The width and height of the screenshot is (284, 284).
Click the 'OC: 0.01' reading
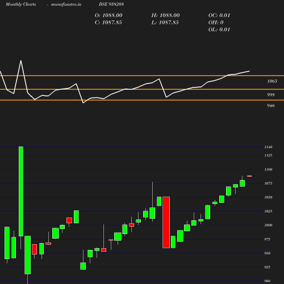pyautogui.click(x=219, y=15)
